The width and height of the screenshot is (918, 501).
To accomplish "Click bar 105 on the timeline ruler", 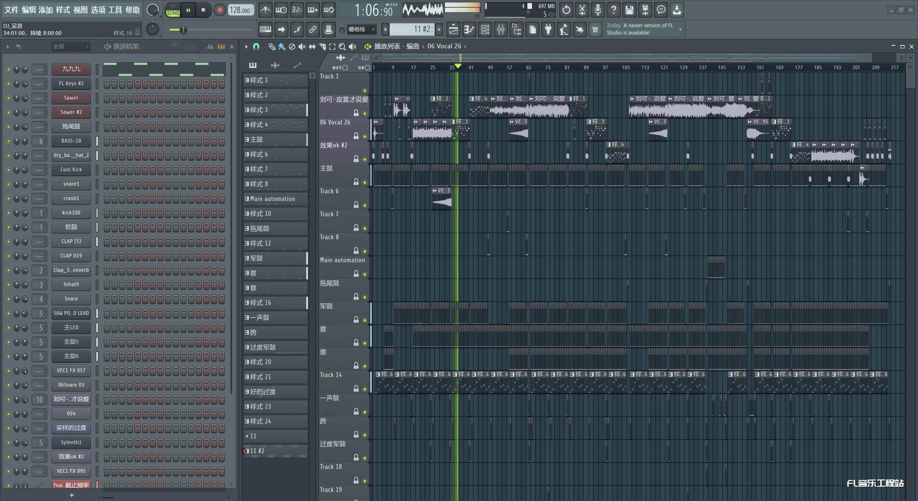I will tap(626, 67).
